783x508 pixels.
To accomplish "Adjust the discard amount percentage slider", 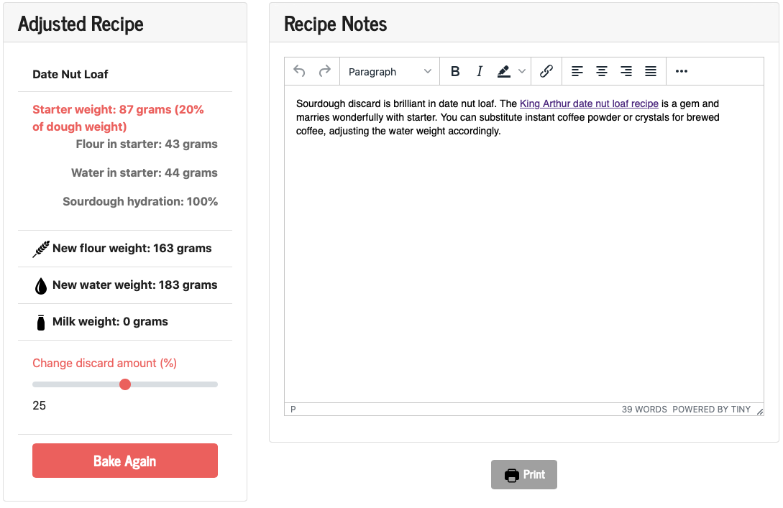I will (x=125, y=384).
